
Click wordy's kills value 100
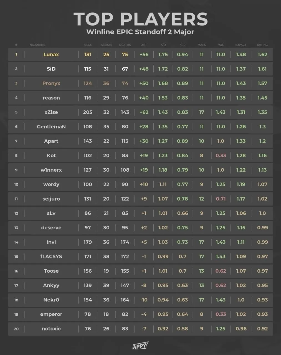[x=88, y=184]
